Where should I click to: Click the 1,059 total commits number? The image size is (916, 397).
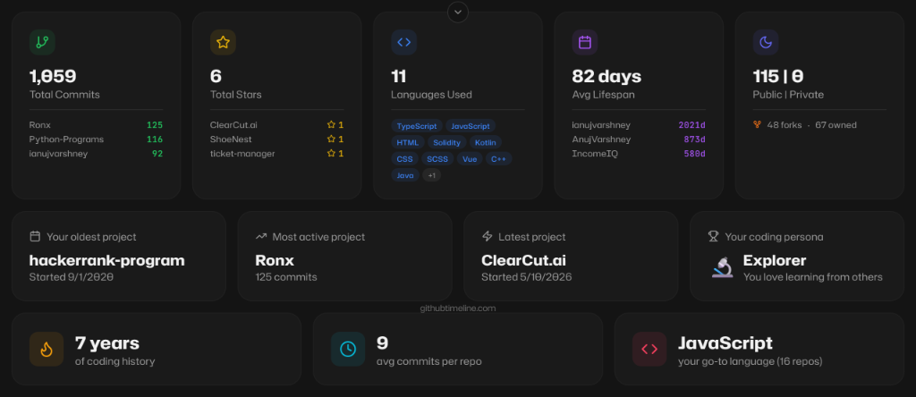click(53, 77)
